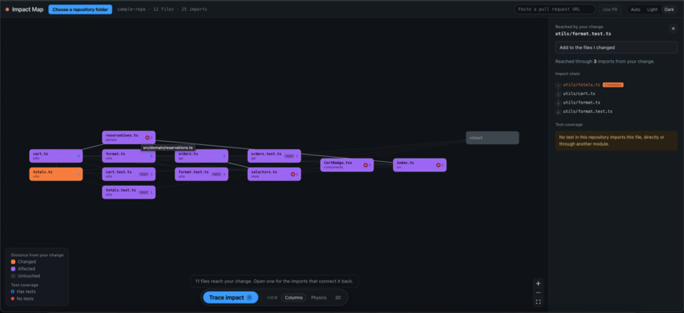
Task: Focus the pull request URL field
Action: (554, 9)
